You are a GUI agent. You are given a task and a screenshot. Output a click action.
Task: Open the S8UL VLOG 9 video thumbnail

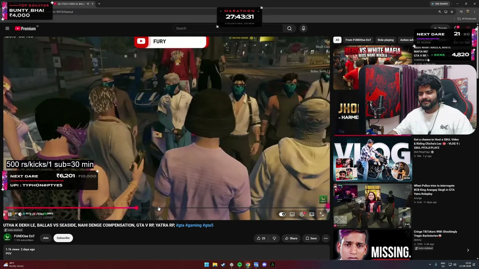click(x=372, y=158)
